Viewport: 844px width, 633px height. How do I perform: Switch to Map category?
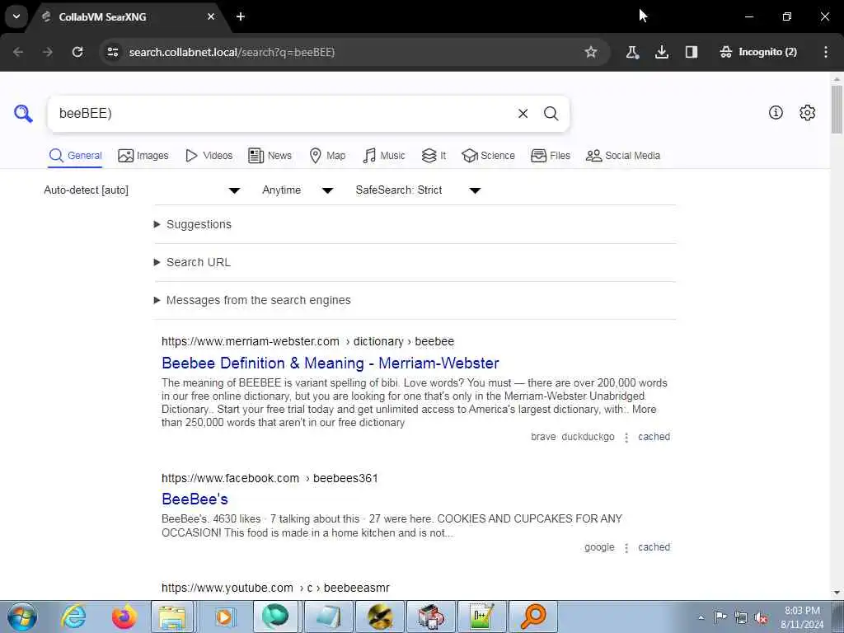(327, 156)
